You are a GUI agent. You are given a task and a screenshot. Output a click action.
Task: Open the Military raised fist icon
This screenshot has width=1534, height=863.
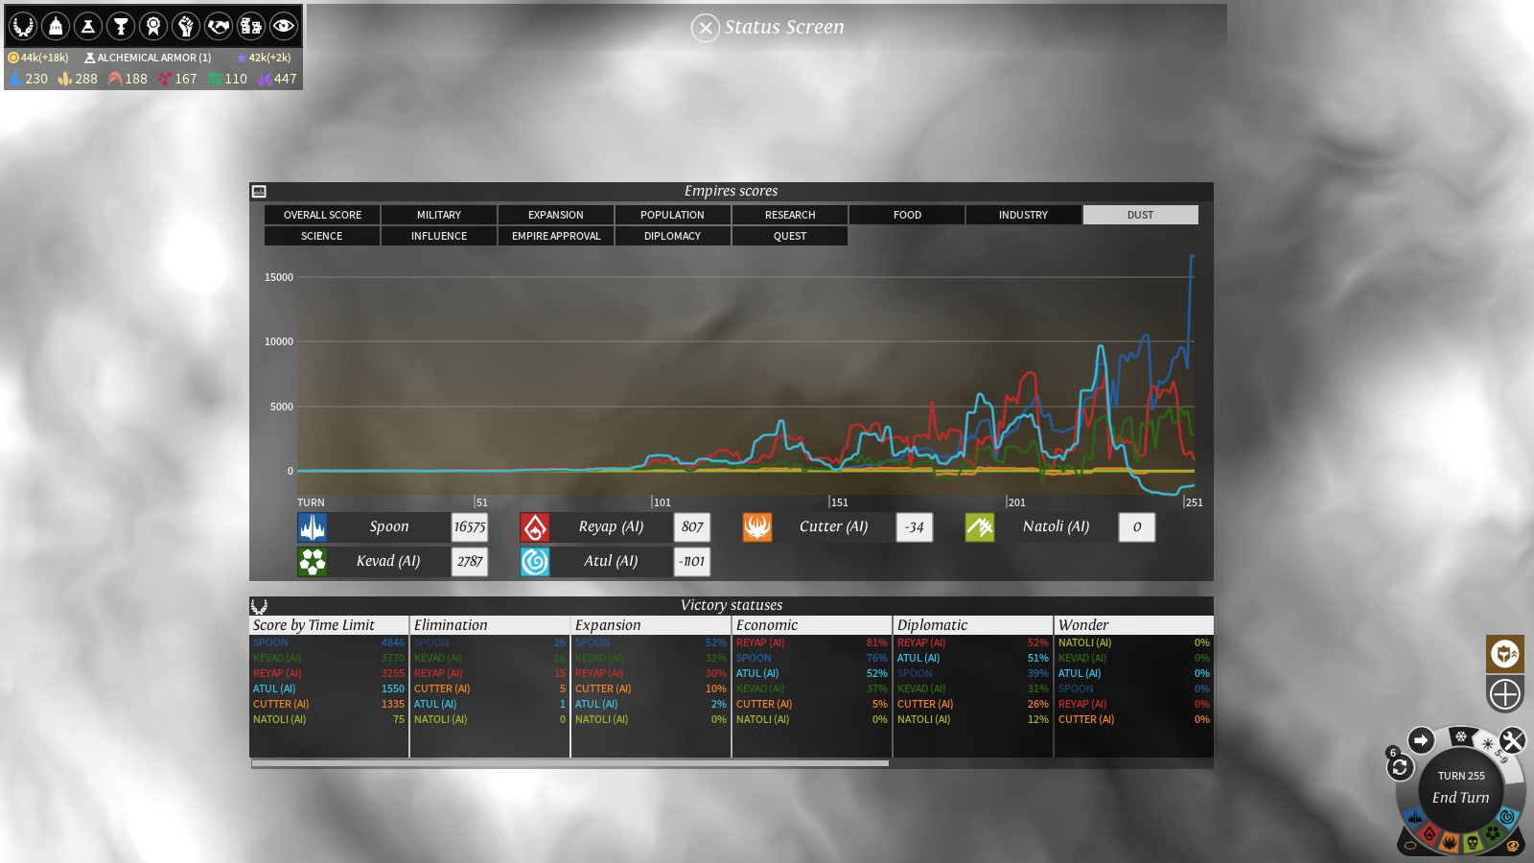(x=186, y=26)
